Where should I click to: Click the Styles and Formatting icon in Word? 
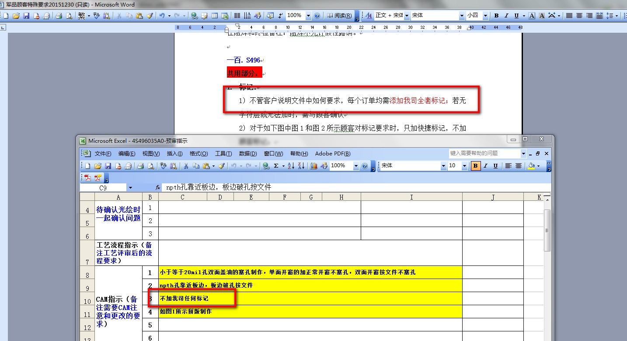[369, 16]
